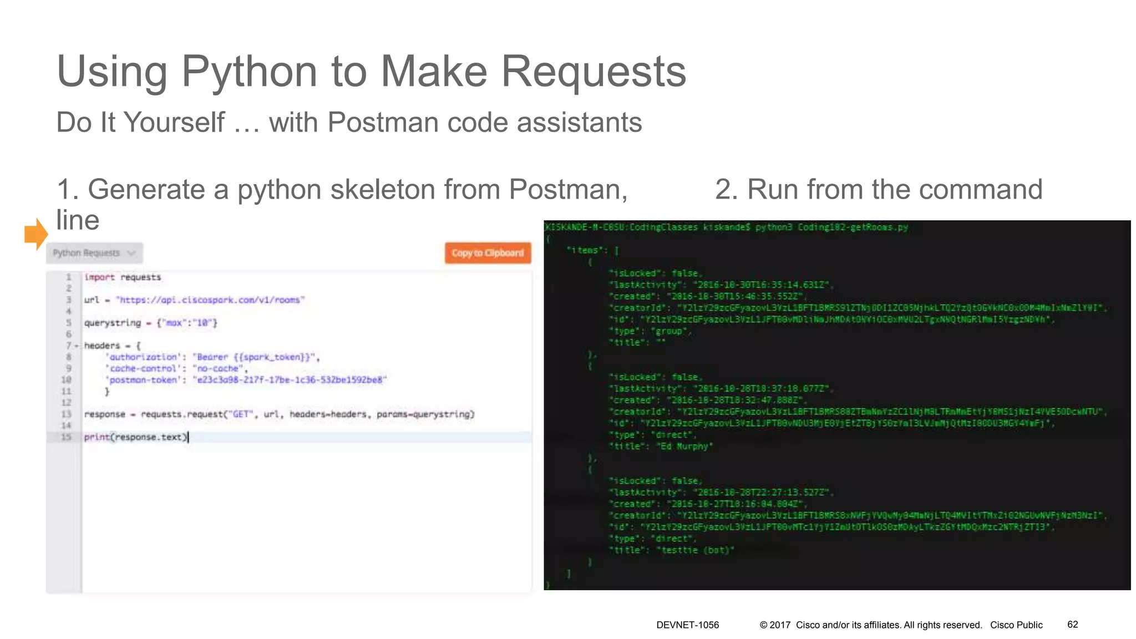Click the print(response.text) line
The image size is (1136, 639).
(136, 437)
